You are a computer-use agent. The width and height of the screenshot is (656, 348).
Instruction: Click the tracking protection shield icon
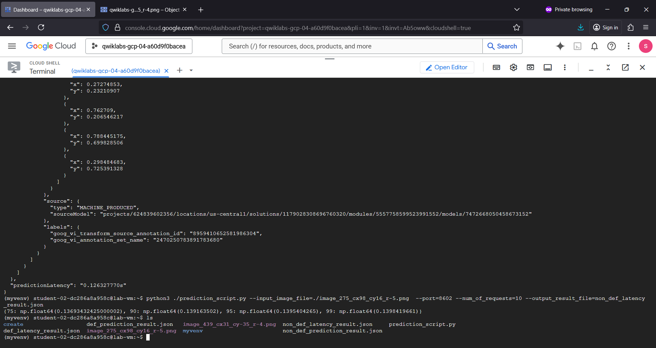[x=106, y=27]
